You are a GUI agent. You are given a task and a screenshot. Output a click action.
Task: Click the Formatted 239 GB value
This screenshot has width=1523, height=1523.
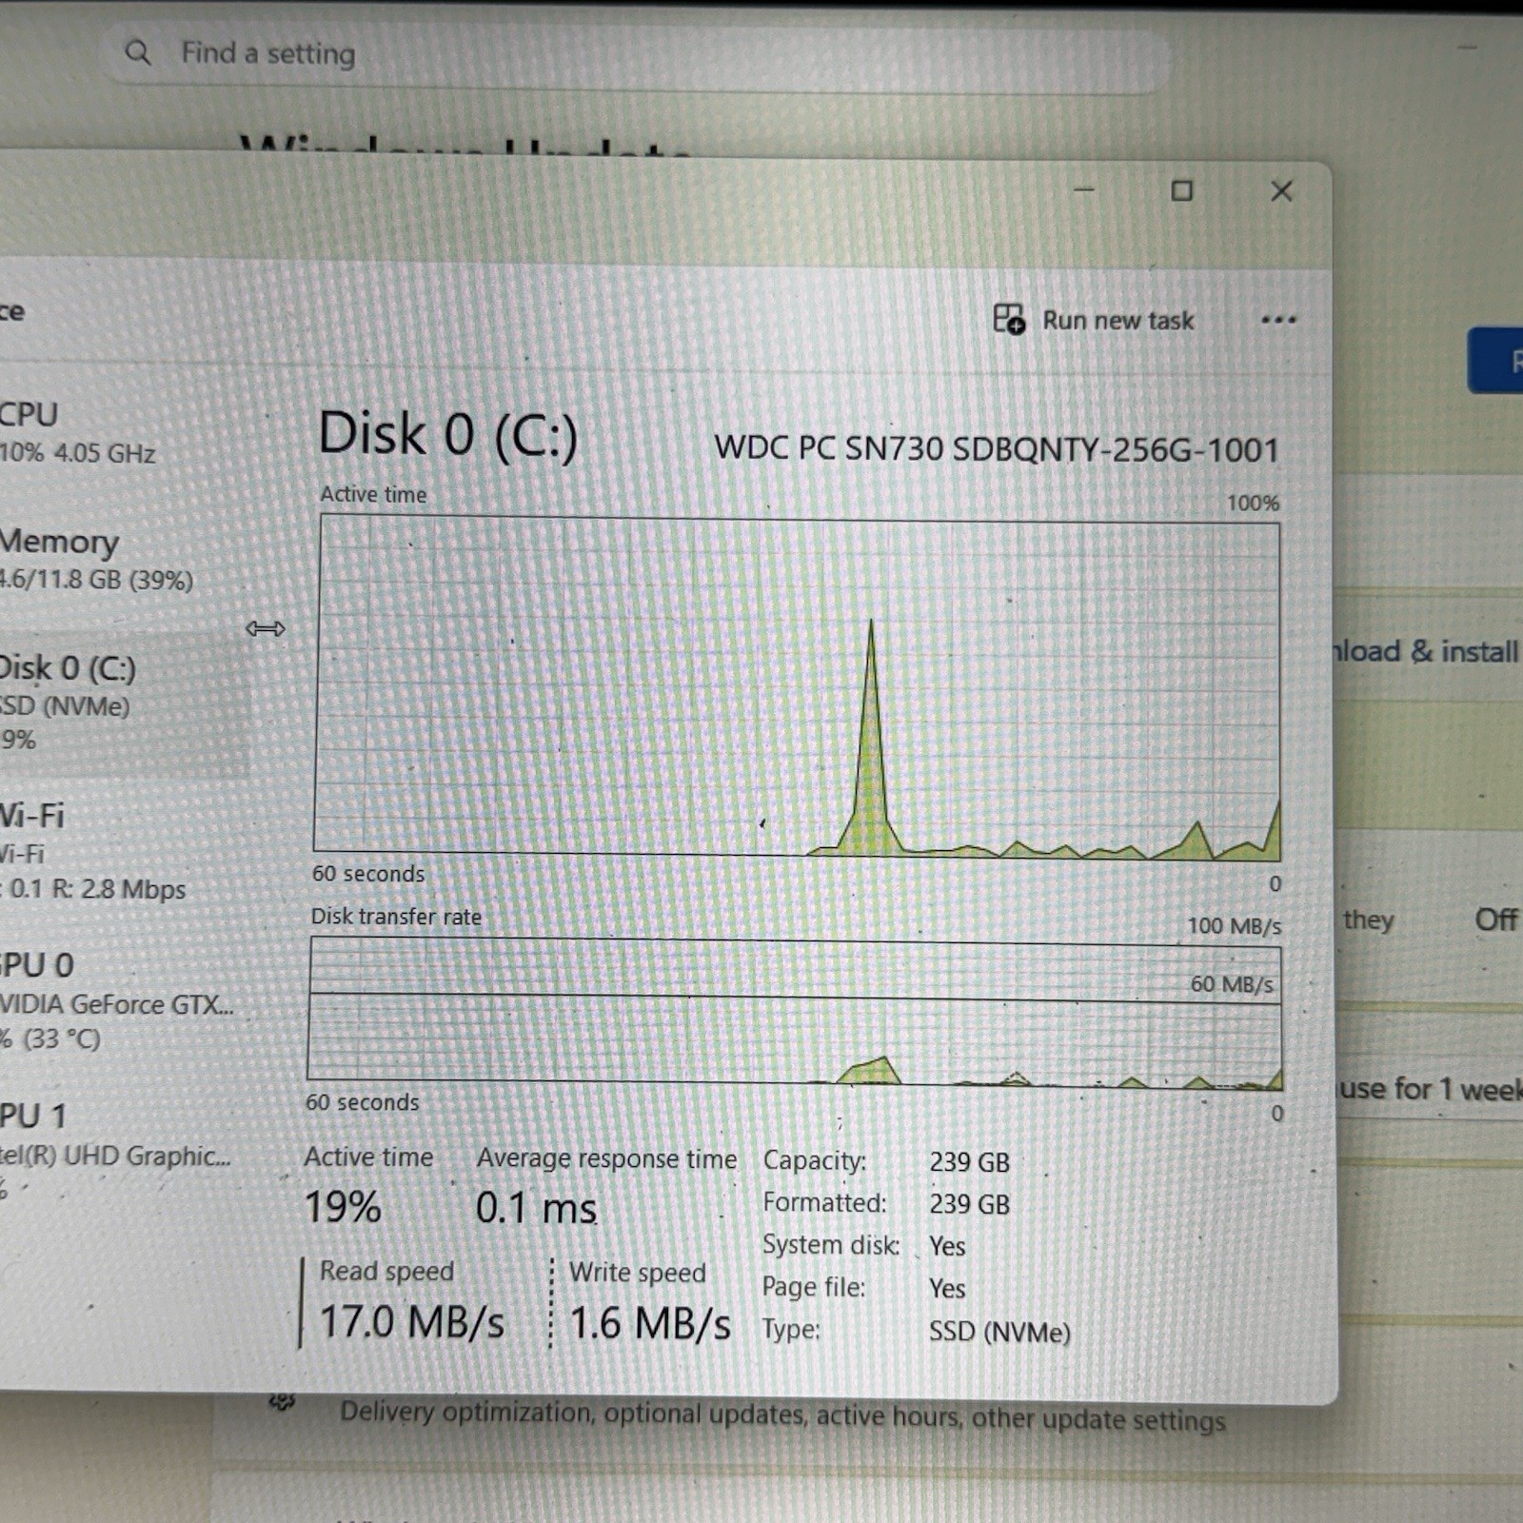969,1204
